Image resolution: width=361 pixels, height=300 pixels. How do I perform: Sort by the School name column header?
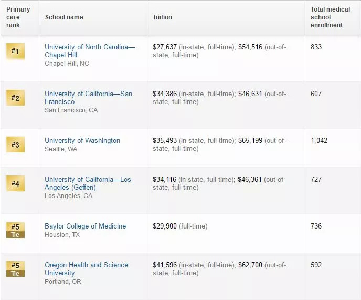click(x=64, y=17)
